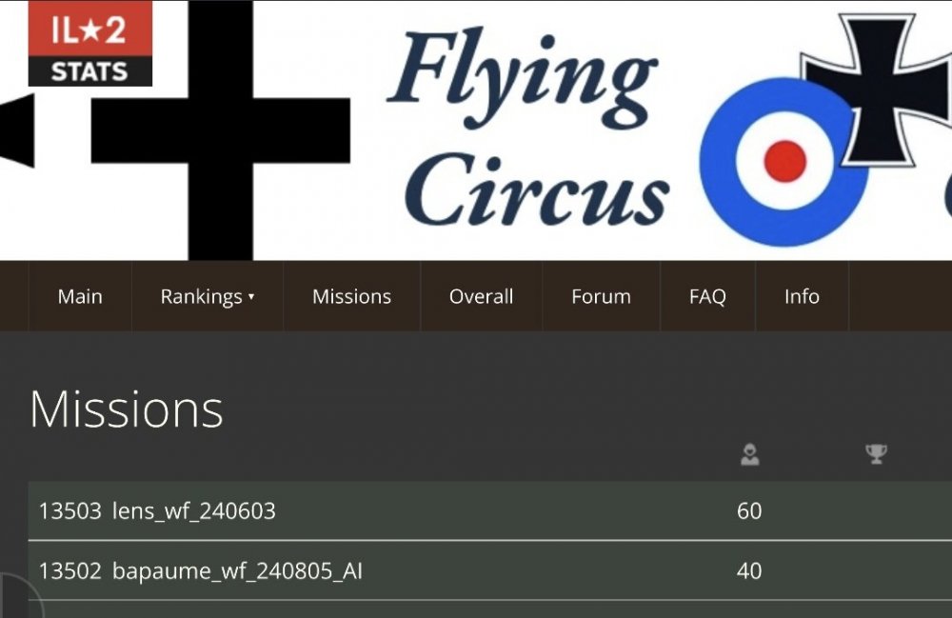The width and height of the screenshot is (952, 618).
Task: Click the large black cross in banner
Action: coord(220,130)
